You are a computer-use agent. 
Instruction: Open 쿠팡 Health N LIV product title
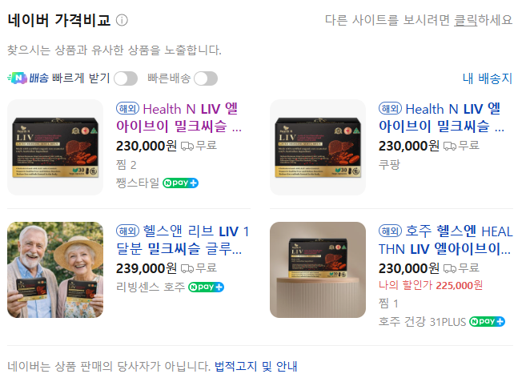(x=441, y=118)
